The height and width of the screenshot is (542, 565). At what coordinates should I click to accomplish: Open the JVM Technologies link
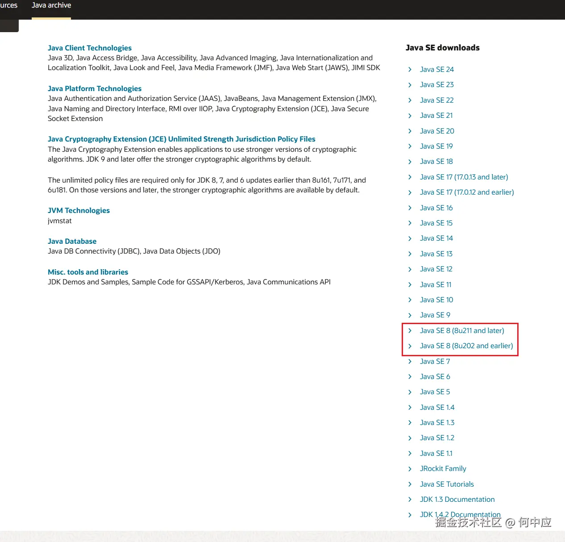pos(79,210)
